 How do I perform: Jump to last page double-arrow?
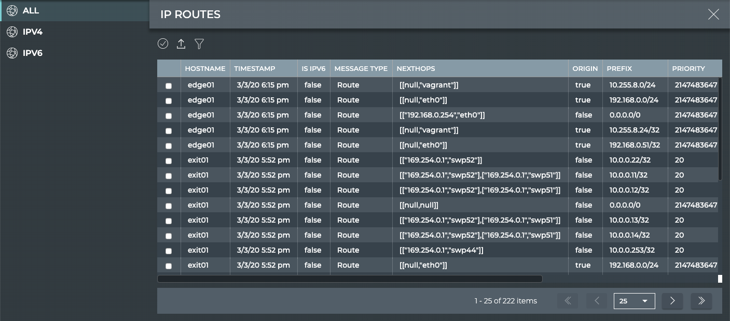pyautogui.click(x=701, y=301)
